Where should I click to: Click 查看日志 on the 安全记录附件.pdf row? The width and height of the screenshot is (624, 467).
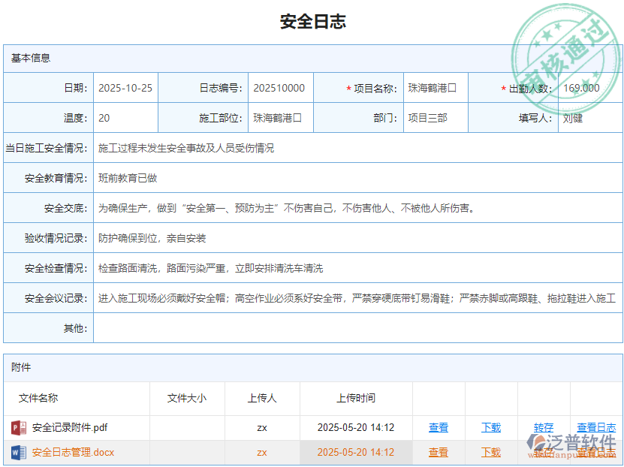pyautogui.click(x=595, y=427)
